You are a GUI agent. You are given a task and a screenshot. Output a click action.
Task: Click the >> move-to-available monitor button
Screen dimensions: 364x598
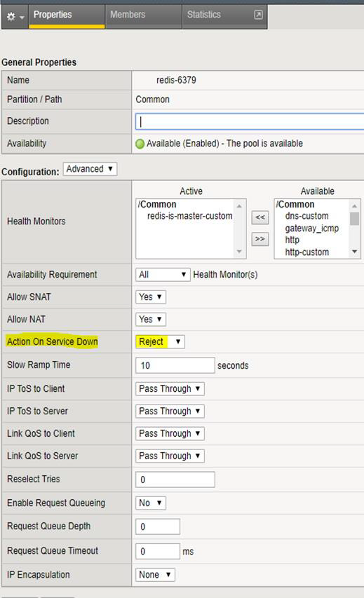point(260,239)
